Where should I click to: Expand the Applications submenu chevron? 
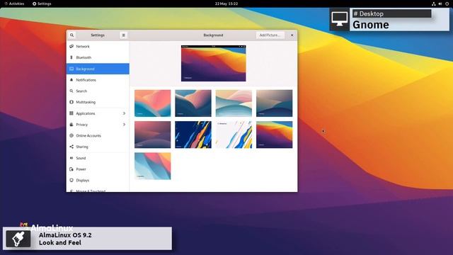124,113
